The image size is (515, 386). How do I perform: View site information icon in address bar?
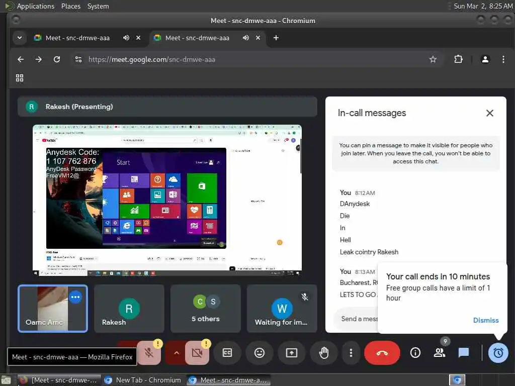[78, 59]
